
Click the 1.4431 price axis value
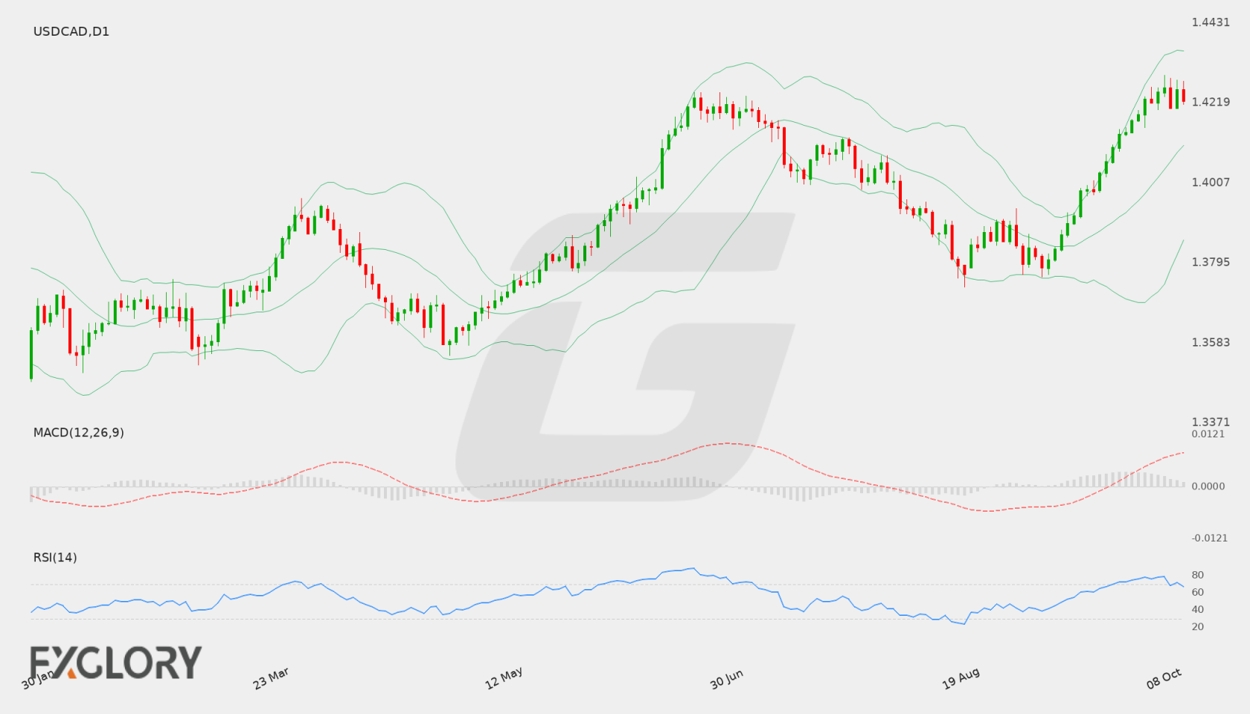click(1211, 22)
